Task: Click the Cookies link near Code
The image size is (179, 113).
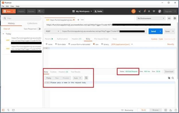Action: (x=154, y=39)
